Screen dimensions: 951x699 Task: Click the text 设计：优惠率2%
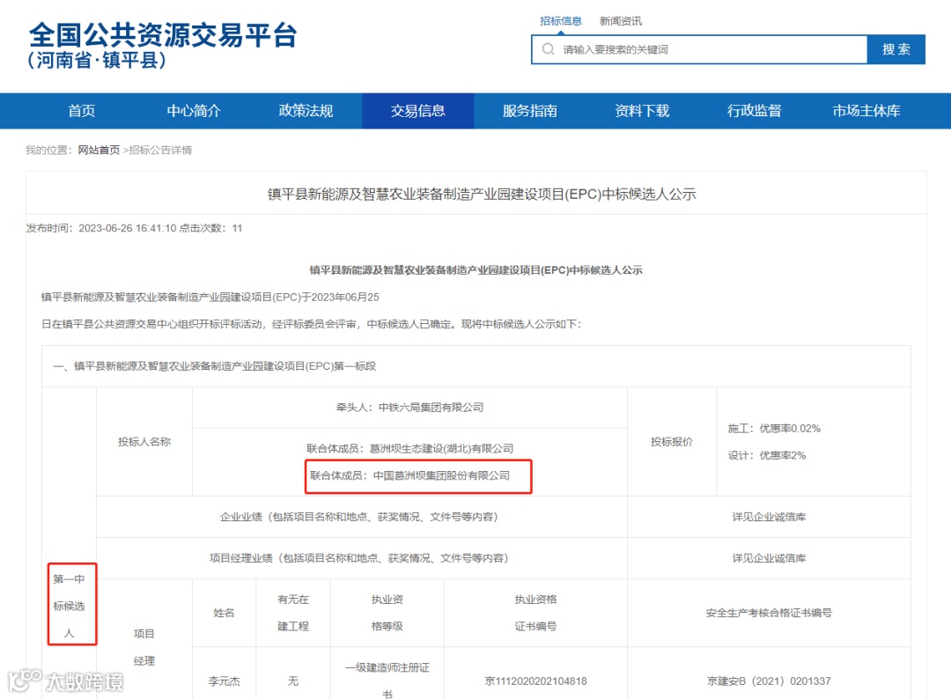(767, 455)
